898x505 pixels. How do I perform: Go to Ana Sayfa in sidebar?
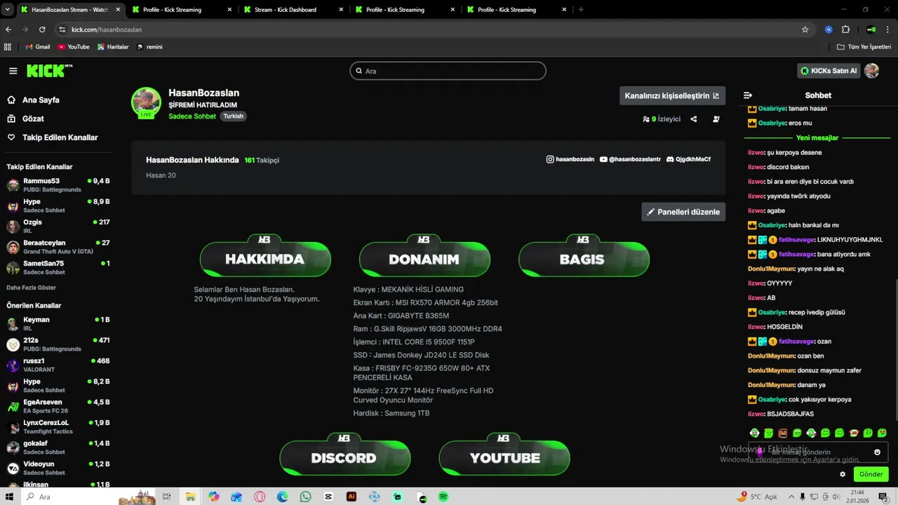point(34,100)
